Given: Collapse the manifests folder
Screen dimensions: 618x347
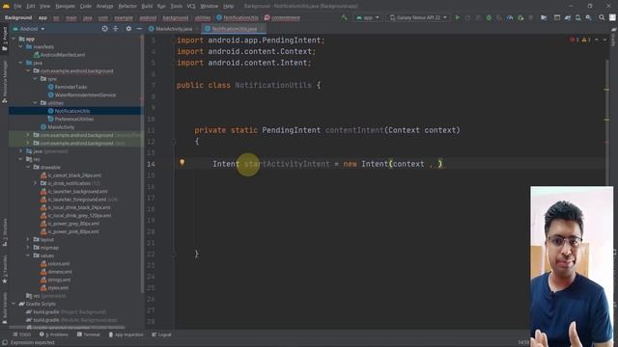Looking at the screenshot, I should tap(21, 47).
